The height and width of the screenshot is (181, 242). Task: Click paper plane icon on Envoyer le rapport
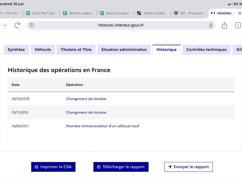point(170,167)
